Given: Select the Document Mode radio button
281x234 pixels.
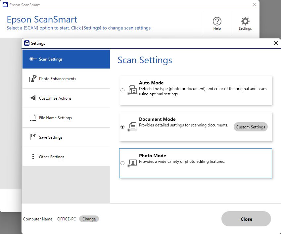Looking at the screenshot, I should (x=122, y=127).
